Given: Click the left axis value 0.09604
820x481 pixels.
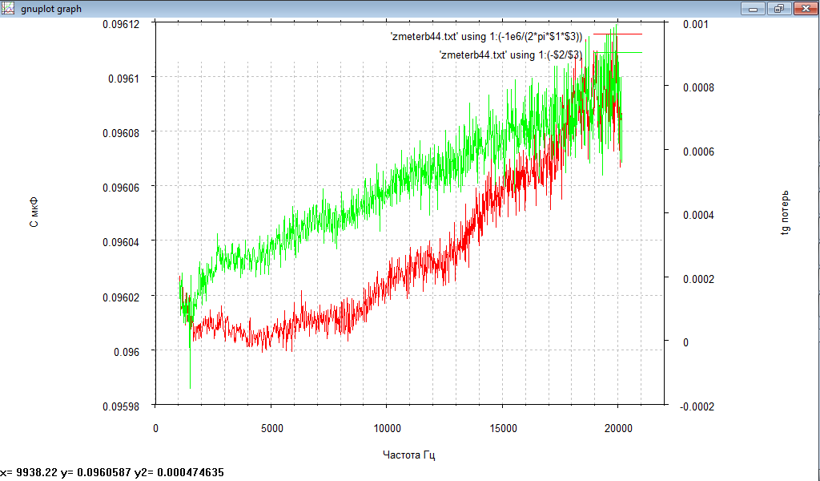Looking at the screenshot, I should pyautogui.click(x=121, y=243).
